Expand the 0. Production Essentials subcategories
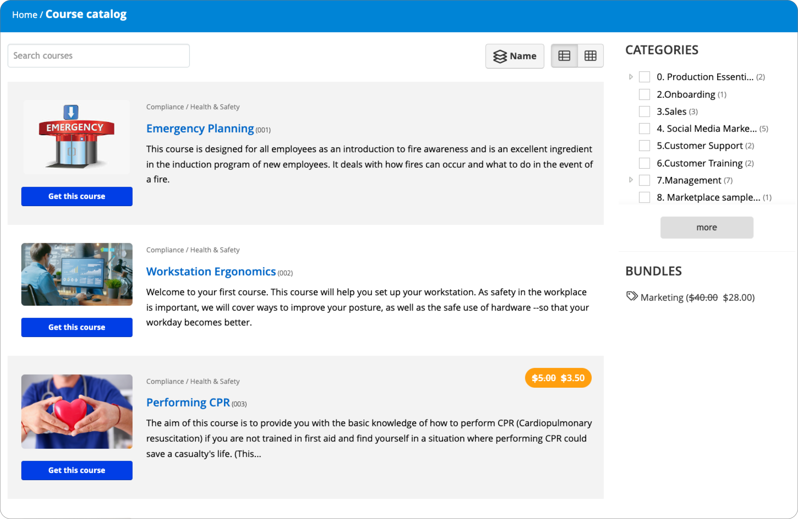The width and height of the screenshot is (798, 519). point(631,77)
